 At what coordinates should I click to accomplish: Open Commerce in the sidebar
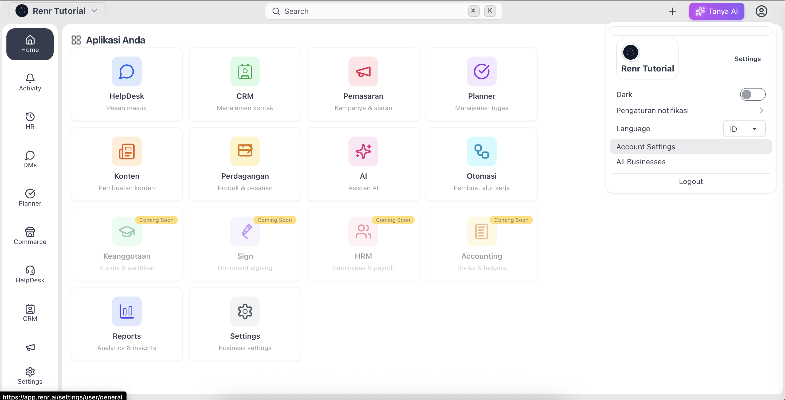tap(30, 236)
